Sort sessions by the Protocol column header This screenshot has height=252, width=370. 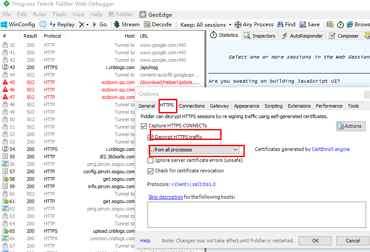coord(53,36)
